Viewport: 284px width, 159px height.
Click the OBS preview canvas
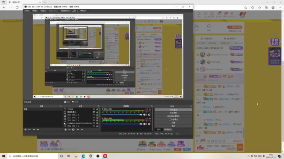pos(108,56)
